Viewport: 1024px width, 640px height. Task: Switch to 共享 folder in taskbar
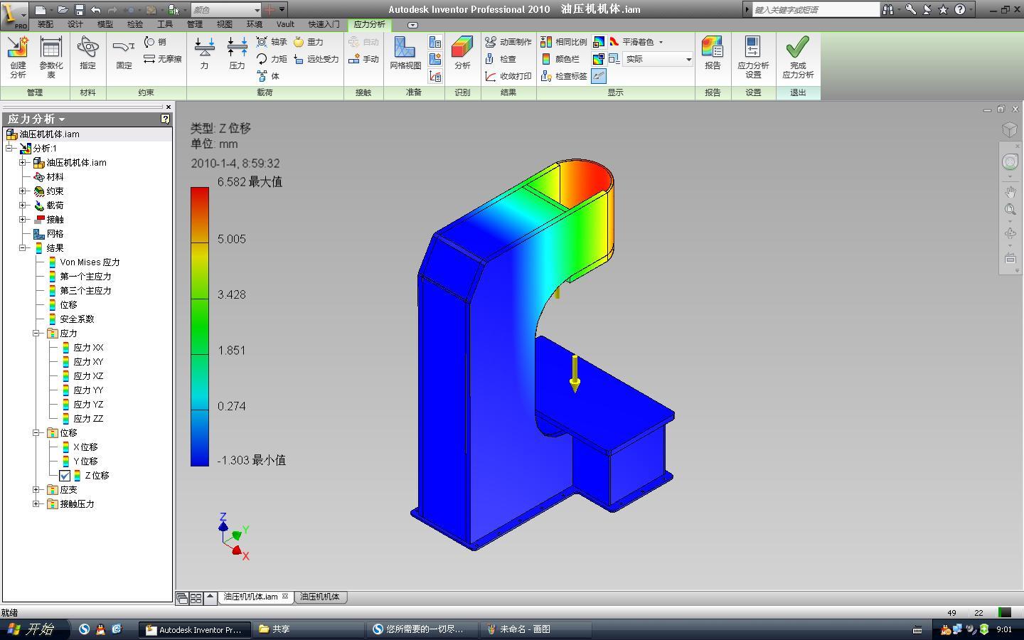pyautogui.click(x=309, y=629)
